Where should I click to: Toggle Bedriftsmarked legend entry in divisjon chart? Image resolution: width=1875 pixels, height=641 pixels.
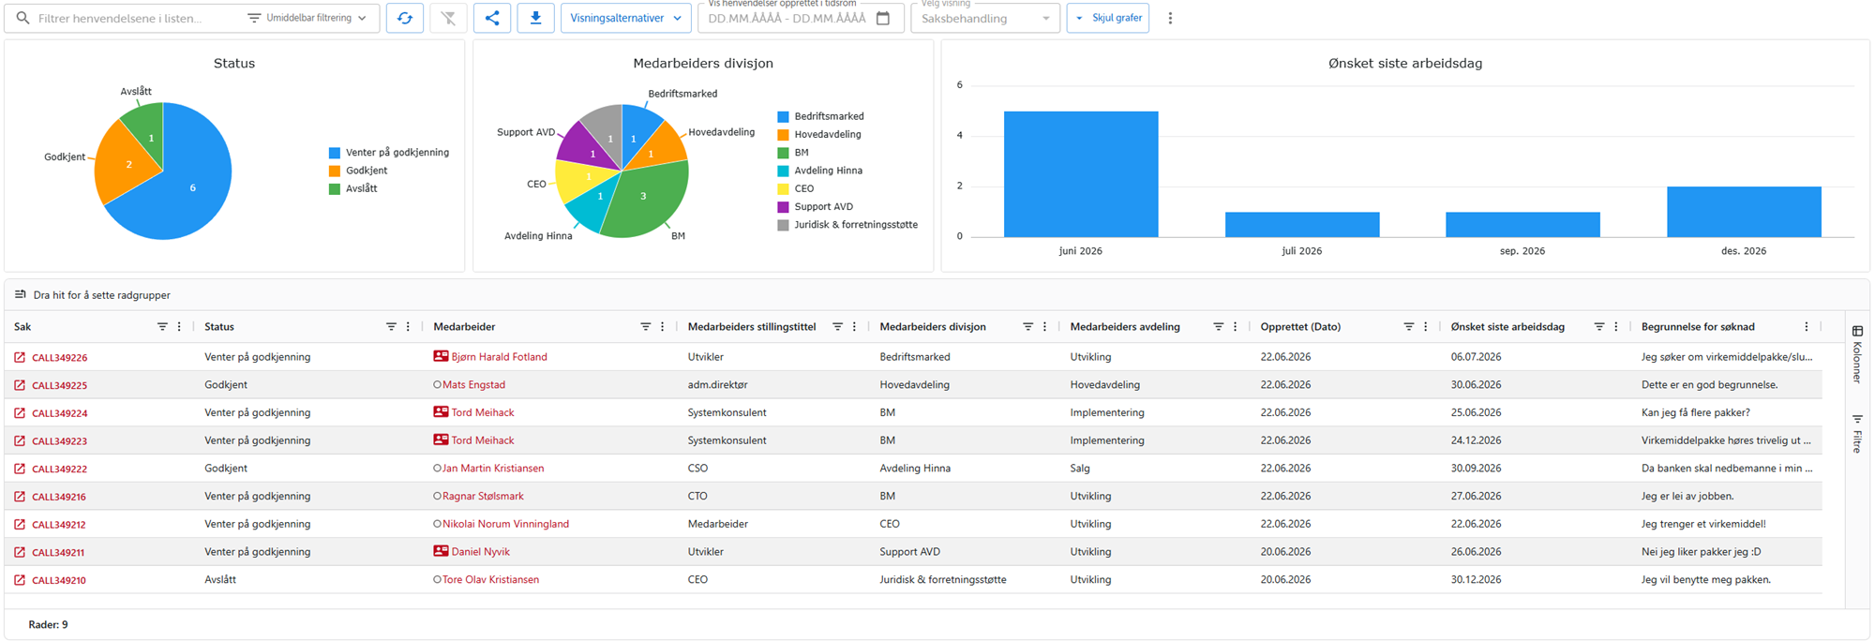tap(820, 116)
